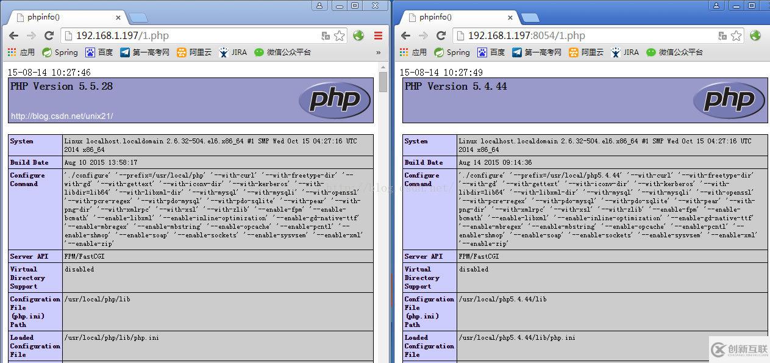Image resolution: width=770 pixels, height=363 pixels.
Task: Click build date Aug 10 2015 13:58:17
Action: 101,162
